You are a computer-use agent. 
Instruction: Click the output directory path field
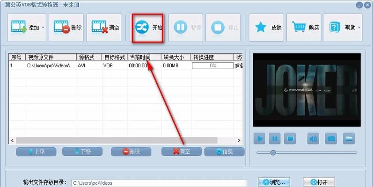159,183
